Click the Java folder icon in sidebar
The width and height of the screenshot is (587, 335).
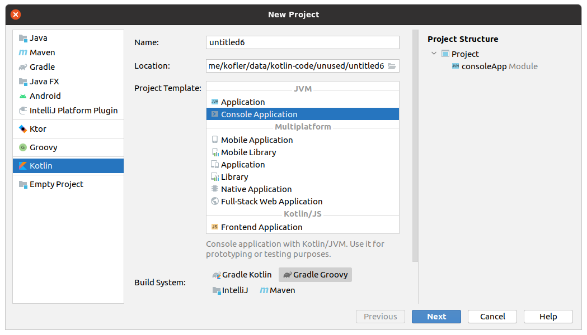pos(23,38)
